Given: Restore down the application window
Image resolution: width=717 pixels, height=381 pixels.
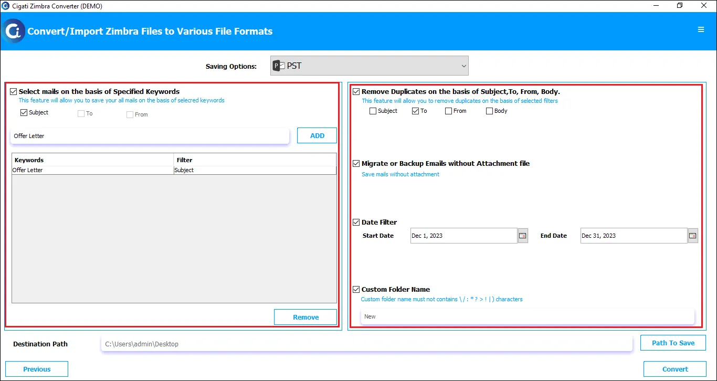Looking at the screenshot, I should coord(680,6).
